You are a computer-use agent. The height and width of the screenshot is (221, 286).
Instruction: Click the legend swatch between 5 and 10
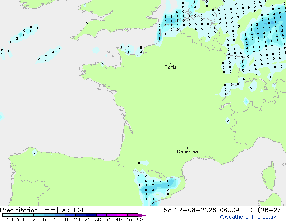click(x=49, y=215)
